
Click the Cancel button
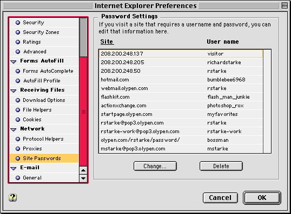(220, 198)
